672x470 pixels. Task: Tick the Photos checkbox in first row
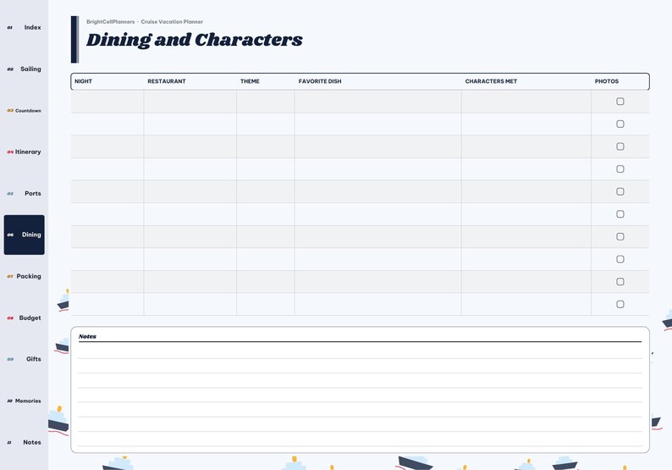pos(620,102)
